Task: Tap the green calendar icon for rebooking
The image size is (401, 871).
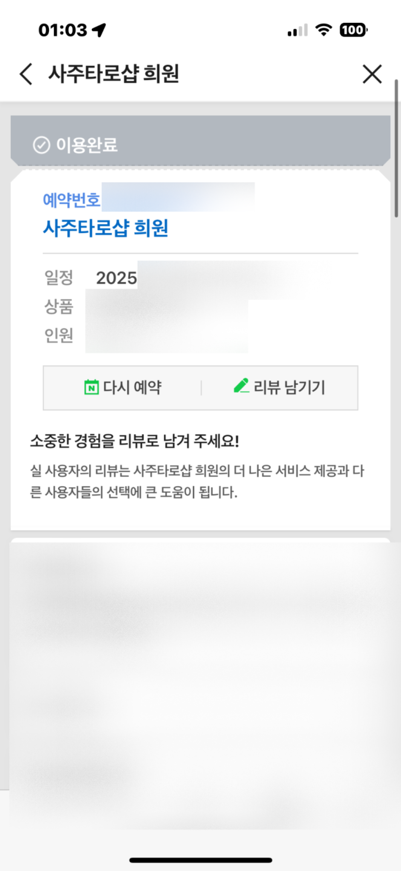Action: pyautogui.click(x=91, y=387)
